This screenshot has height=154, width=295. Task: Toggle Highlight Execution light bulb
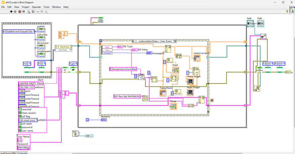click(x=29, y=12)
